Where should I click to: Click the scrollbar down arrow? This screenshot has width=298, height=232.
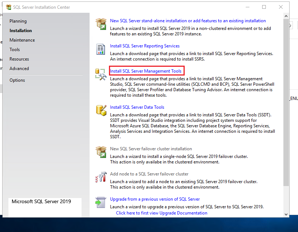tap(286, 214)
